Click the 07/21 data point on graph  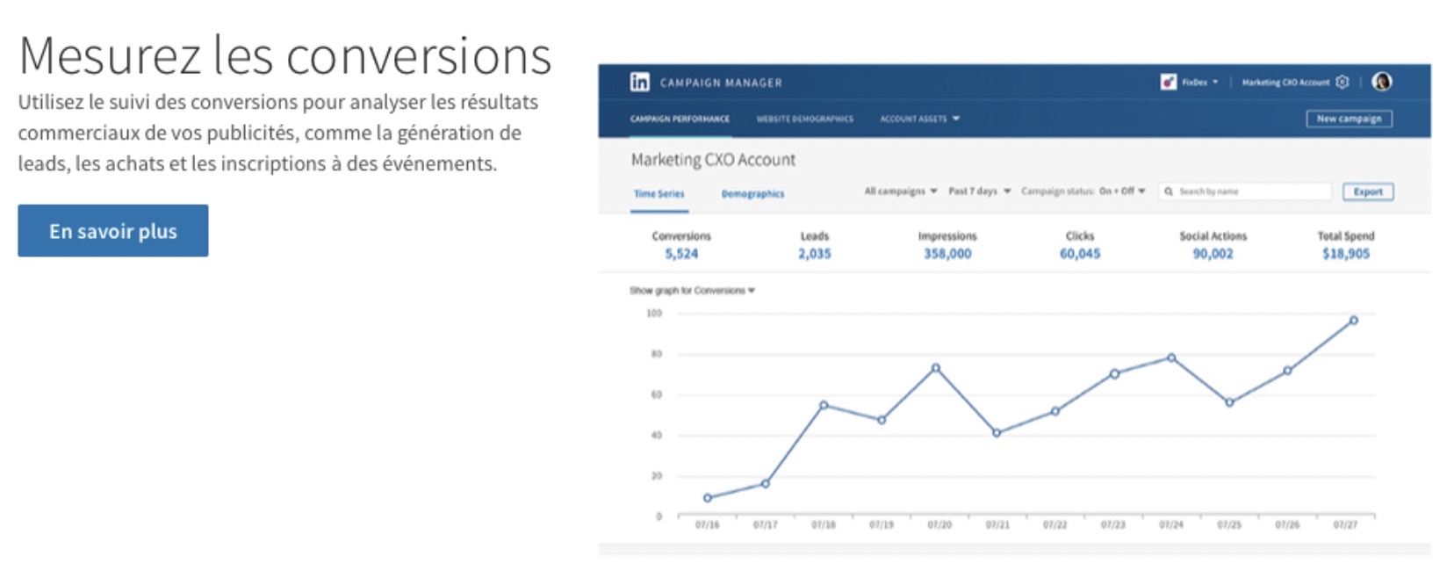996,433
